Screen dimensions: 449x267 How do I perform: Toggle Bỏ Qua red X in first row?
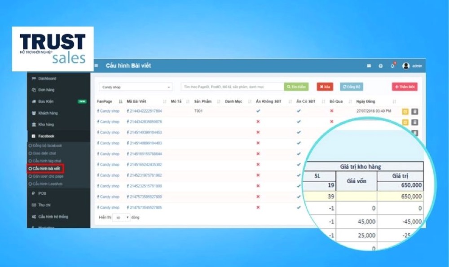pos(332,110)
